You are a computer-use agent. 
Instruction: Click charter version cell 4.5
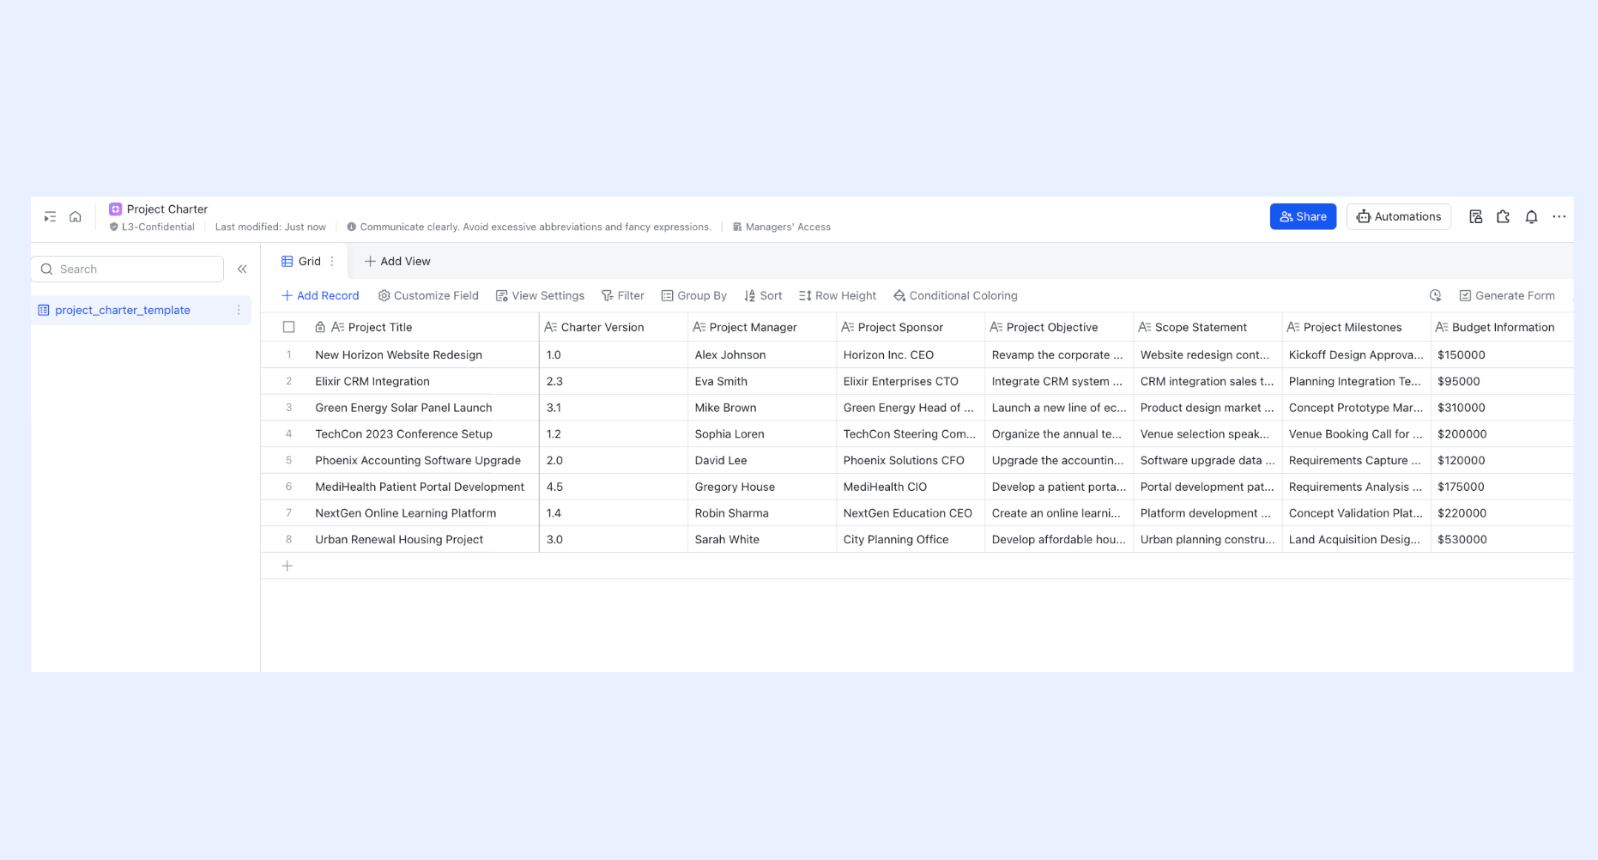pos(614,488)
